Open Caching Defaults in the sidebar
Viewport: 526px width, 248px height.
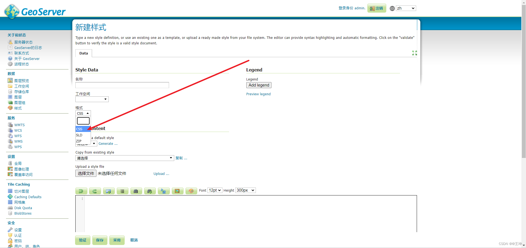28,197
